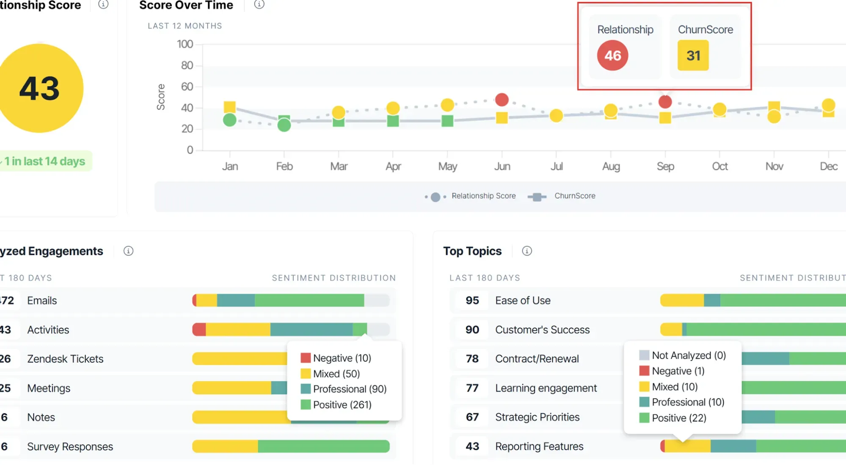Screen dimensions: 846x465
Task: Click Positive (261) in the Activities tooltip
Action: pos(336,405)
